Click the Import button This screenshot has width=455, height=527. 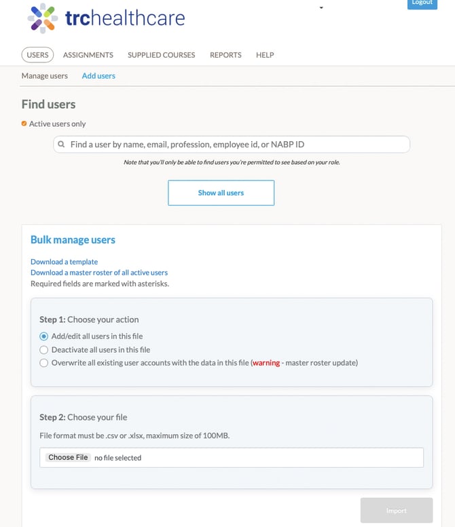tap(397, 511)
